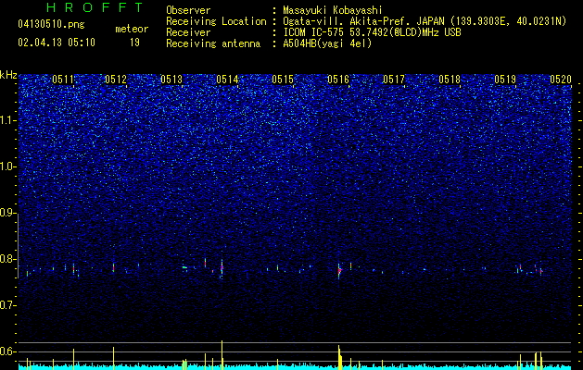The height and width of the screenshot is (370, 583).
Task: Click the meteor label
Action: point(132,29)
